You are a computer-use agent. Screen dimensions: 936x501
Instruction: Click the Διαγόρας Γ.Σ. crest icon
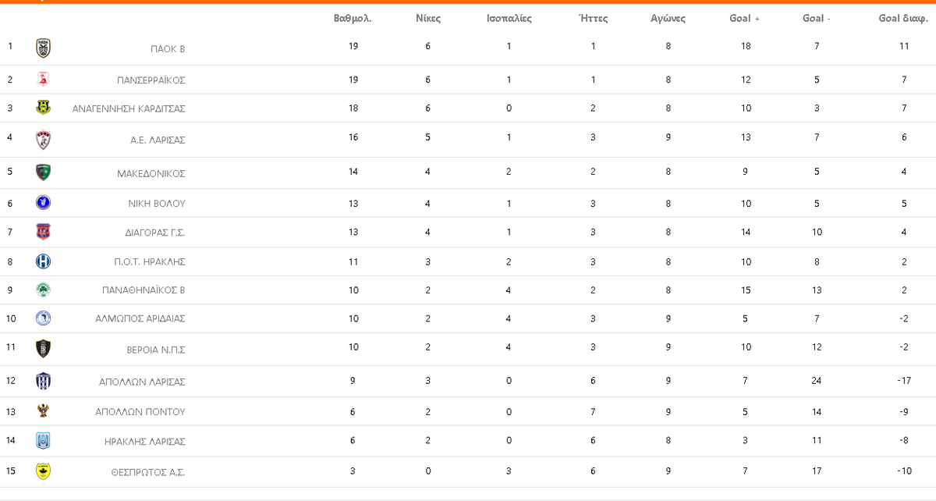(44, 232)
